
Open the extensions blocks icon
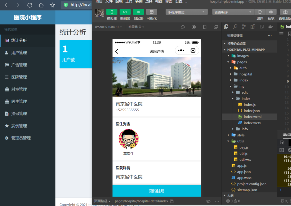[x=252, y=27]
